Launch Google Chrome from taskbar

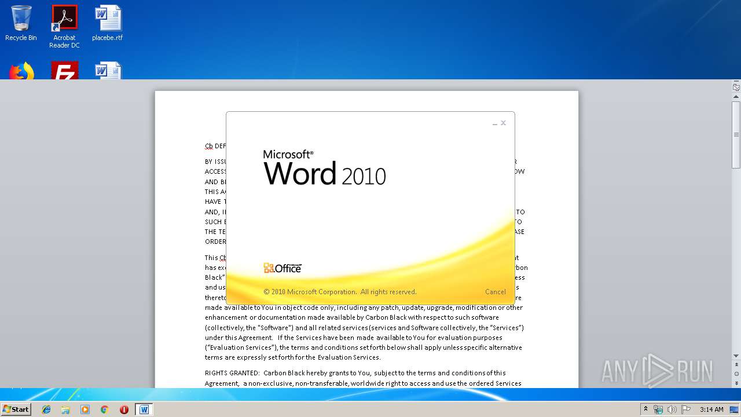coord(104,409)
